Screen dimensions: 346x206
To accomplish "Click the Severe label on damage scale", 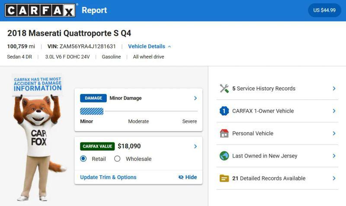I will [x=189, y=122].
